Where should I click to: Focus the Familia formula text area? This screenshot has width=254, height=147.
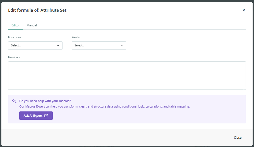127,75
